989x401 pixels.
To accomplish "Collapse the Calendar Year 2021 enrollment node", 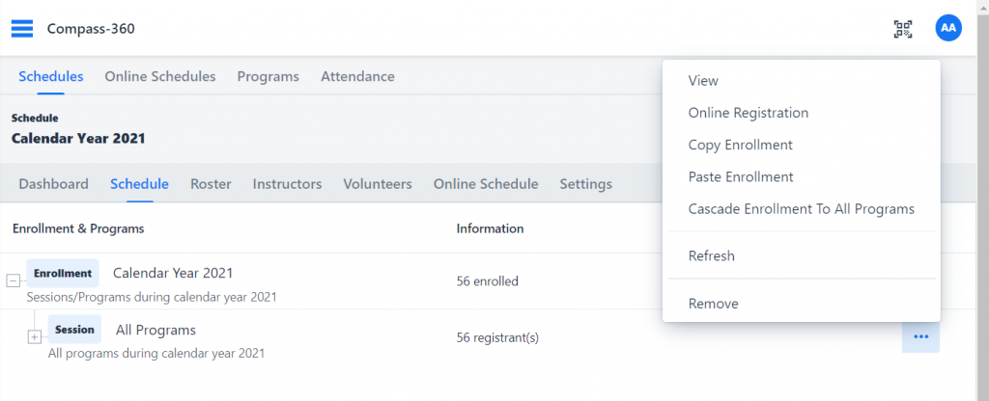I will click(13, 281).
